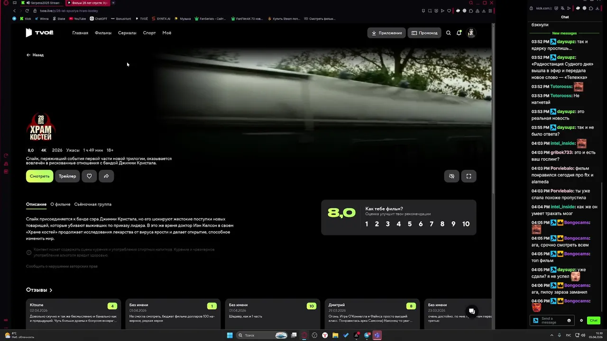Unmute the trailer preview sound

(451, 176)
